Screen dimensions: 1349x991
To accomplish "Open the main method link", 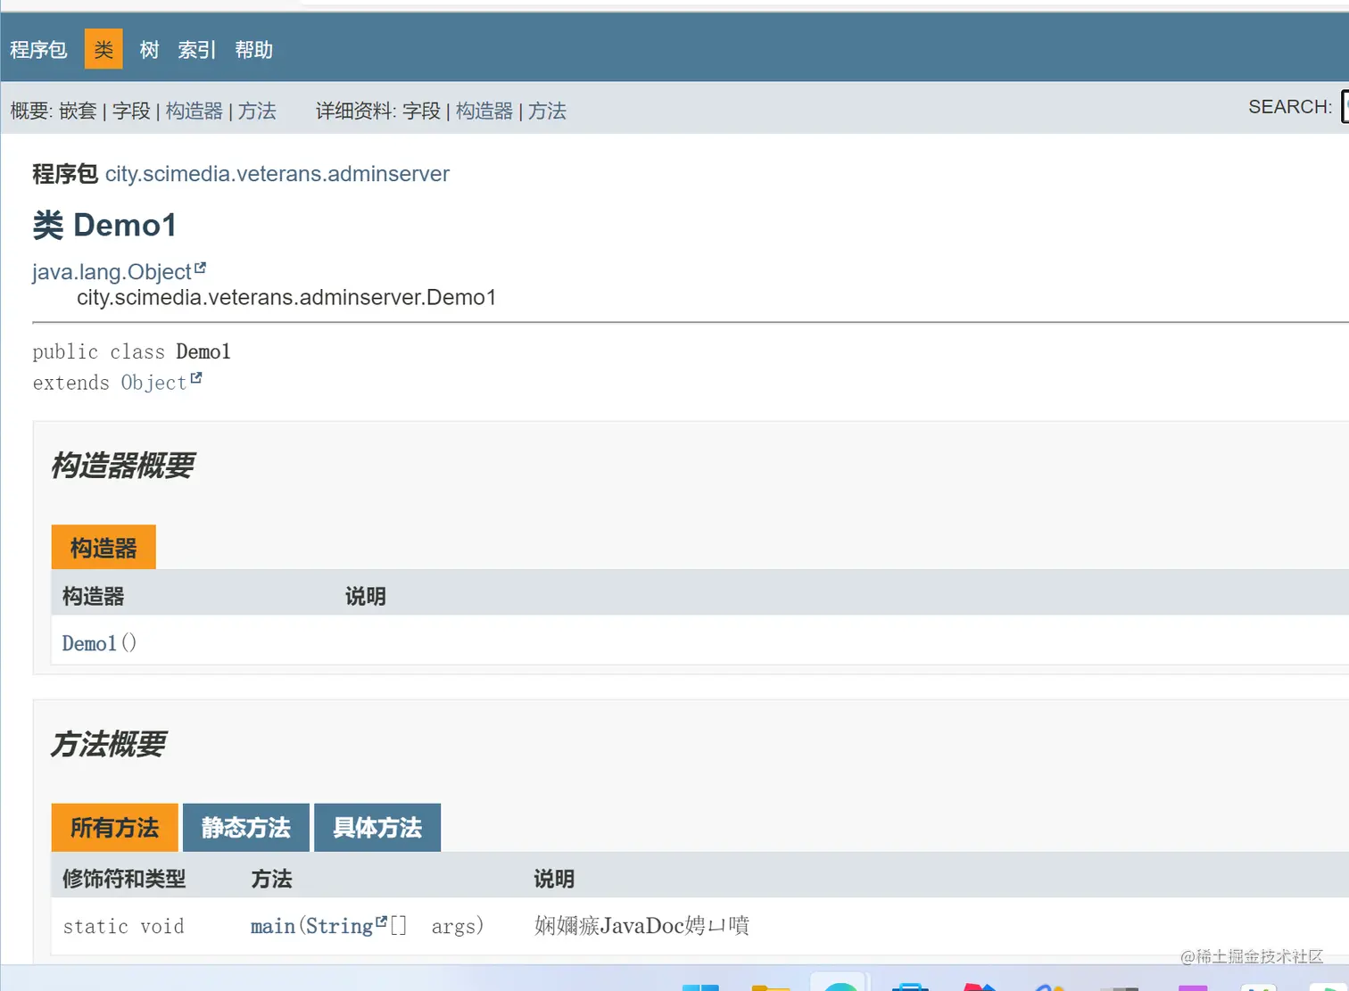I will click(x=273, y=927).
